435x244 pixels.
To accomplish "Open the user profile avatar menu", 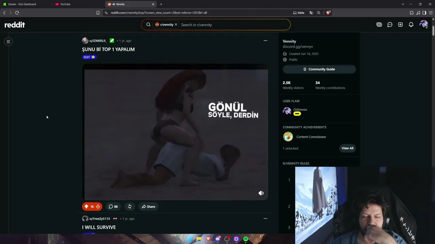I will pyautogui.click(x=423, y=24).
